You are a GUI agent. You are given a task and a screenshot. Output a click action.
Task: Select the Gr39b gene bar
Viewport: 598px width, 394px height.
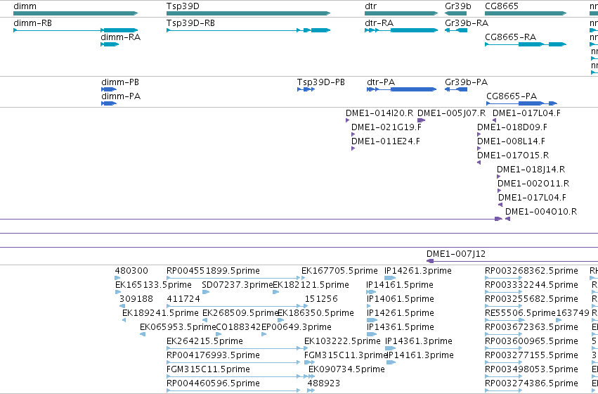pos(456,13)
